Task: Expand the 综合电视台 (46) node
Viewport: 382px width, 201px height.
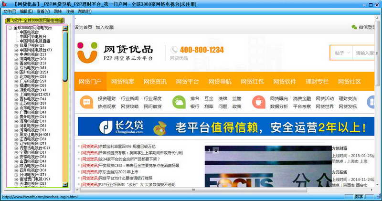Action: pos(16,68)
